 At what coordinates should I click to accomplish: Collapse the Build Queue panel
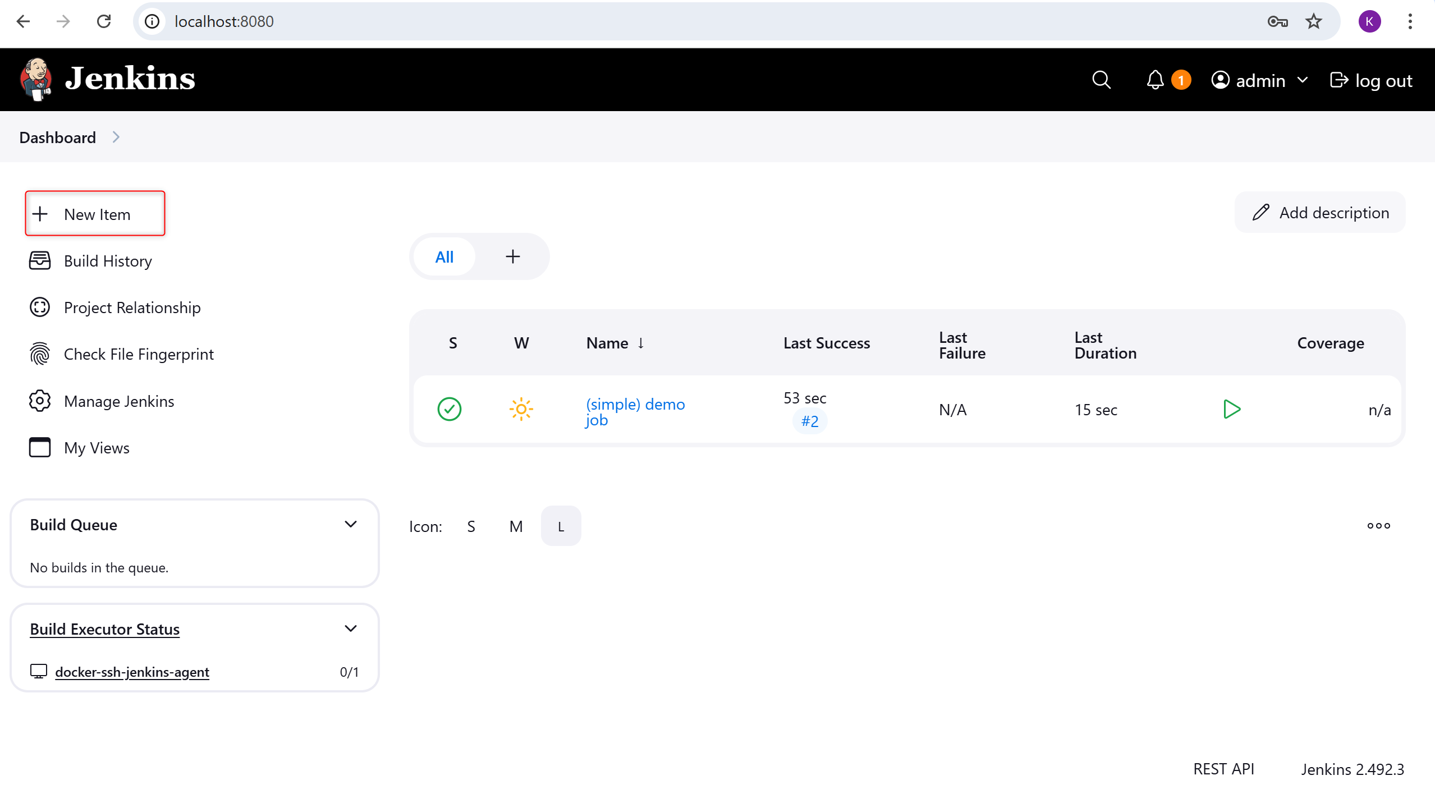[350, 525]
